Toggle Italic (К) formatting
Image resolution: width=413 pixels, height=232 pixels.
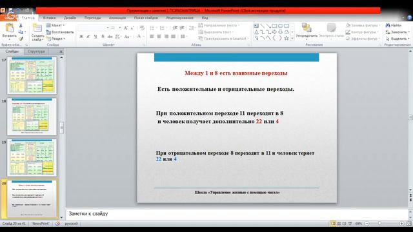[x=88, y=37]
